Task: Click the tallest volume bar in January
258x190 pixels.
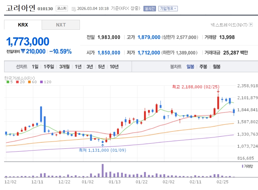Action: click(103, 170)
